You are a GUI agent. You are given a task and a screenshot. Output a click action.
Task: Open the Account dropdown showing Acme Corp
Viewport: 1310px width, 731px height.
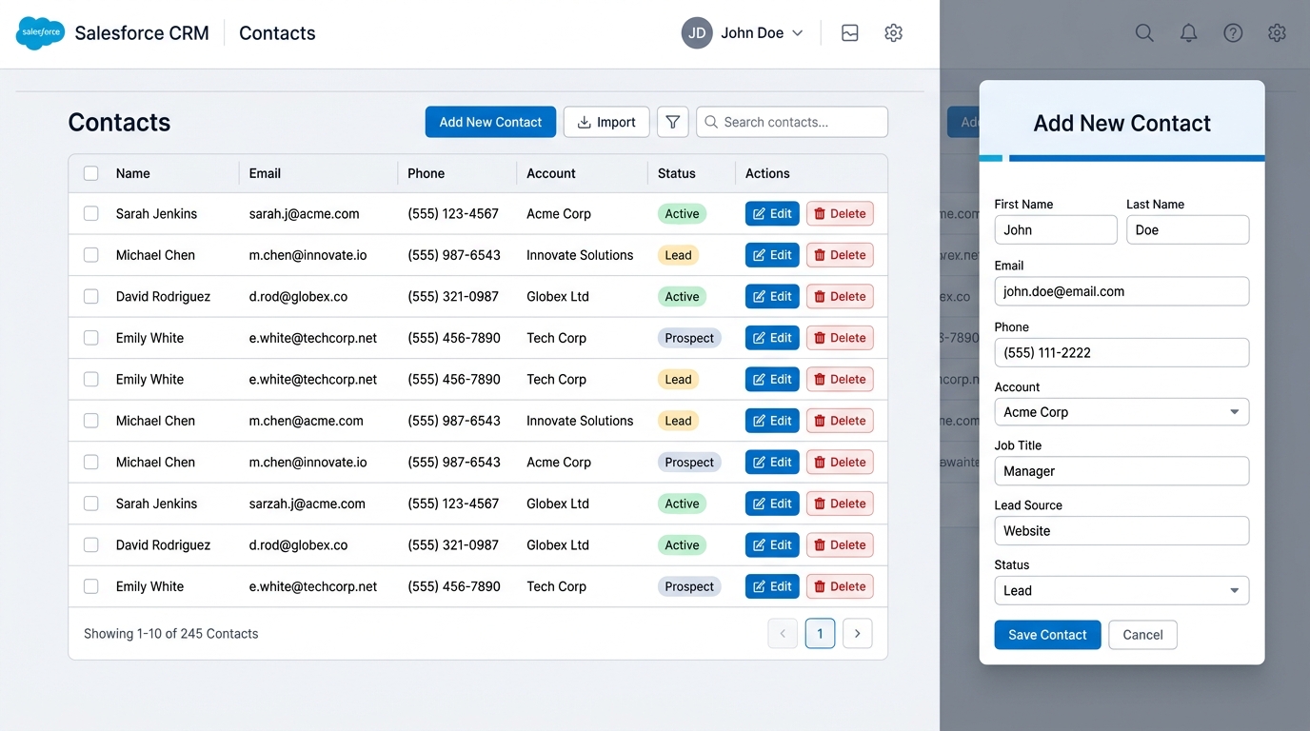point(1121,412)
